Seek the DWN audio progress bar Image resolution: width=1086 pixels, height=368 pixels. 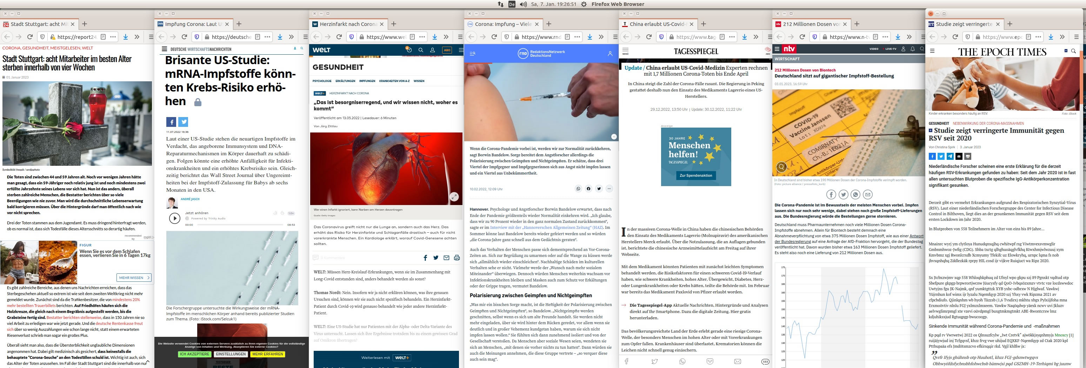click(x=240, y=225)
